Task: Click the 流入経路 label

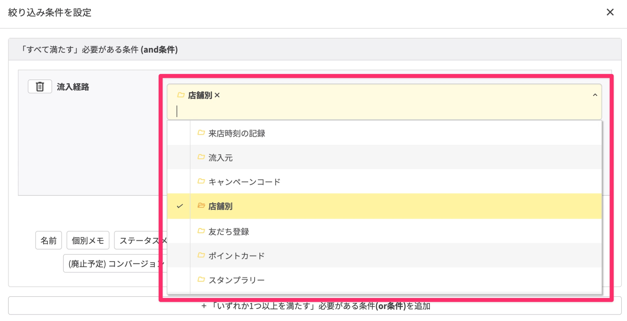Action: coord(73,87)
